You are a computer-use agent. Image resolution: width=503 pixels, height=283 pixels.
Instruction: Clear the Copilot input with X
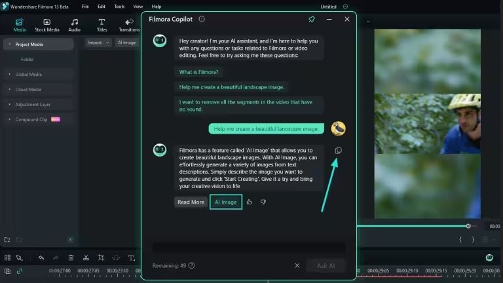pyautogui.click(x=297, y=266)
